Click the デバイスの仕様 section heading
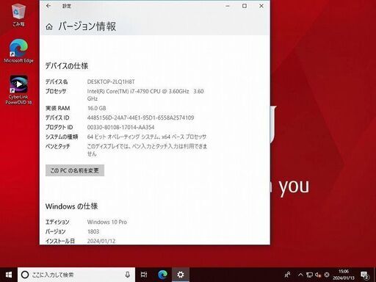This screenshot has width=376, height=282. 67,66
